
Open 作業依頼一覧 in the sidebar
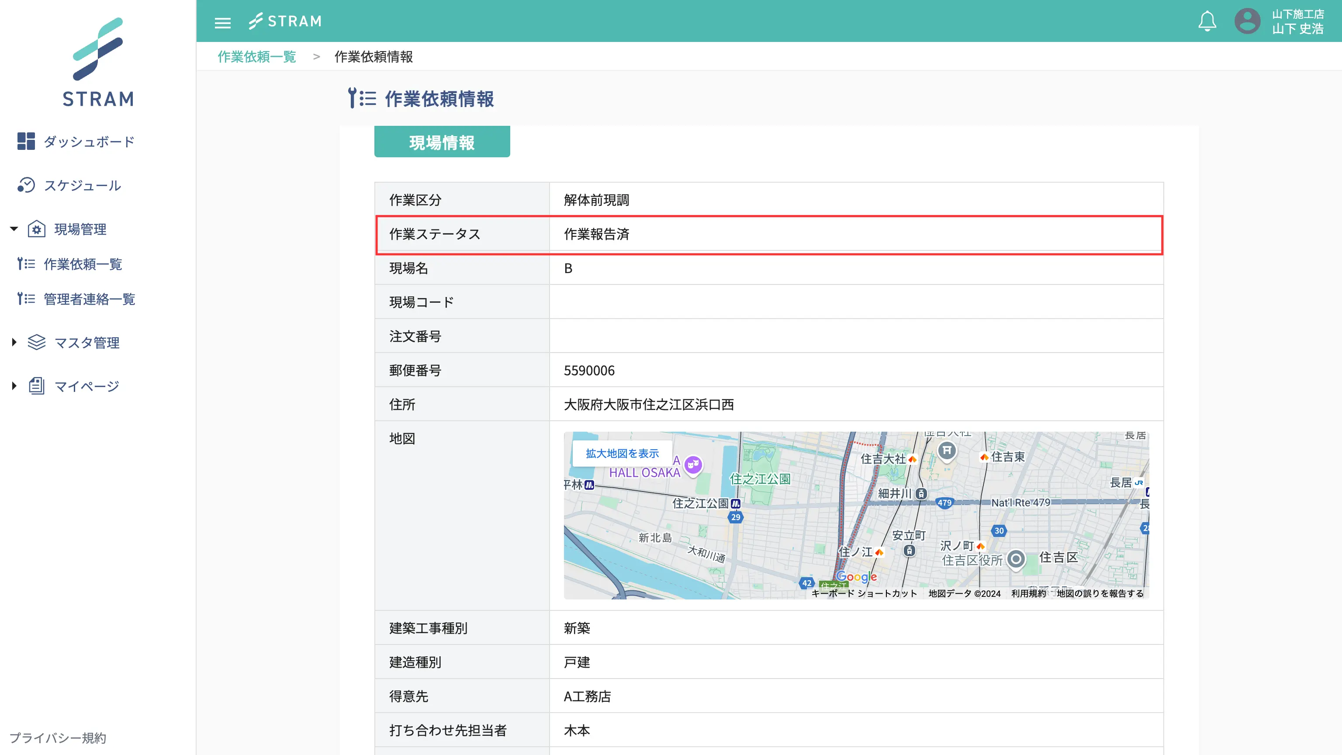pyautogui.click(x=82, y=264)
